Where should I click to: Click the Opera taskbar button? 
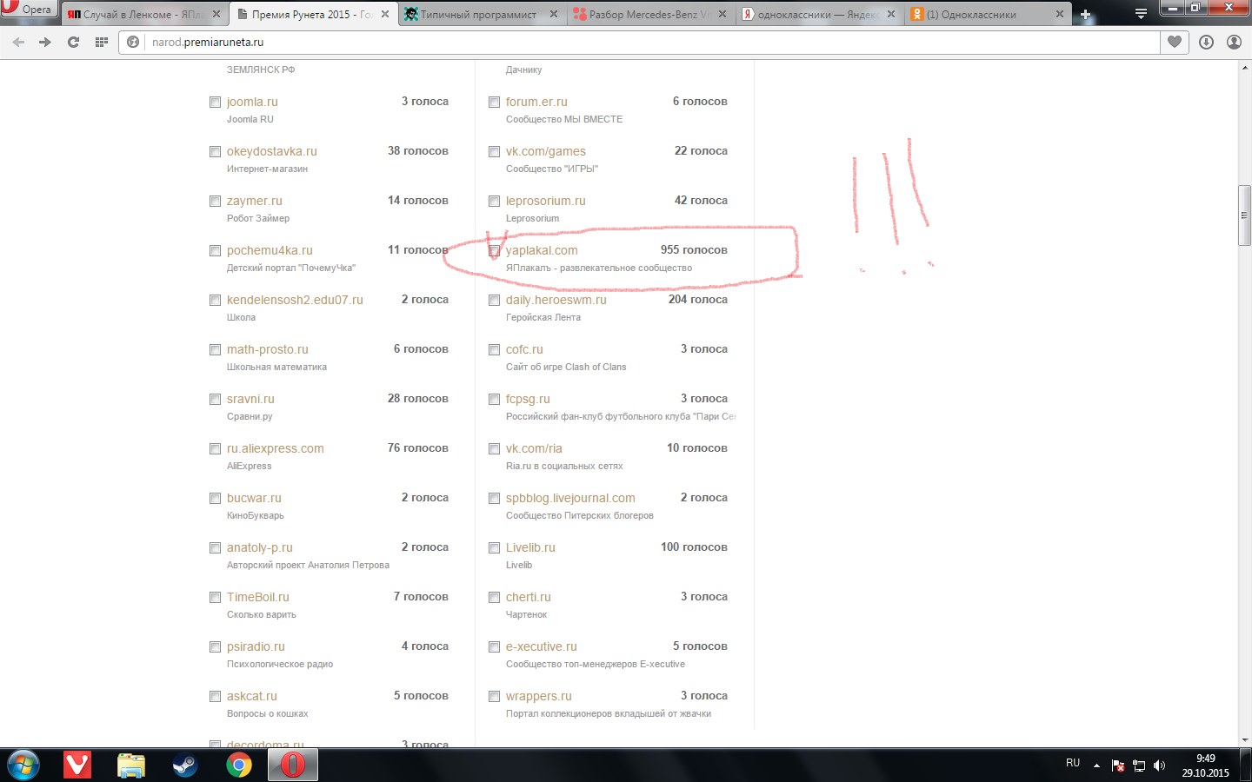293,765
